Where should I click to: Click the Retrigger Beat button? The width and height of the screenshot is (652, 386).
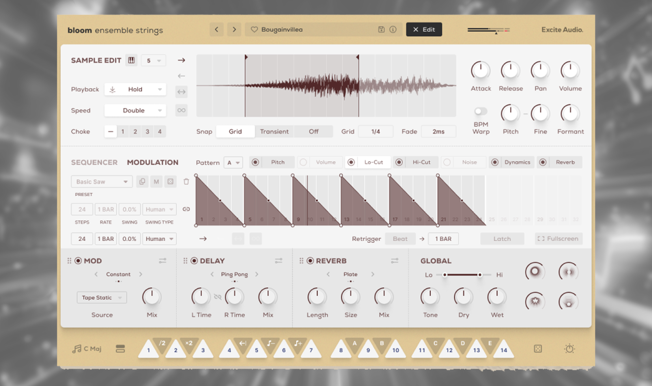[x=400, y=239]
